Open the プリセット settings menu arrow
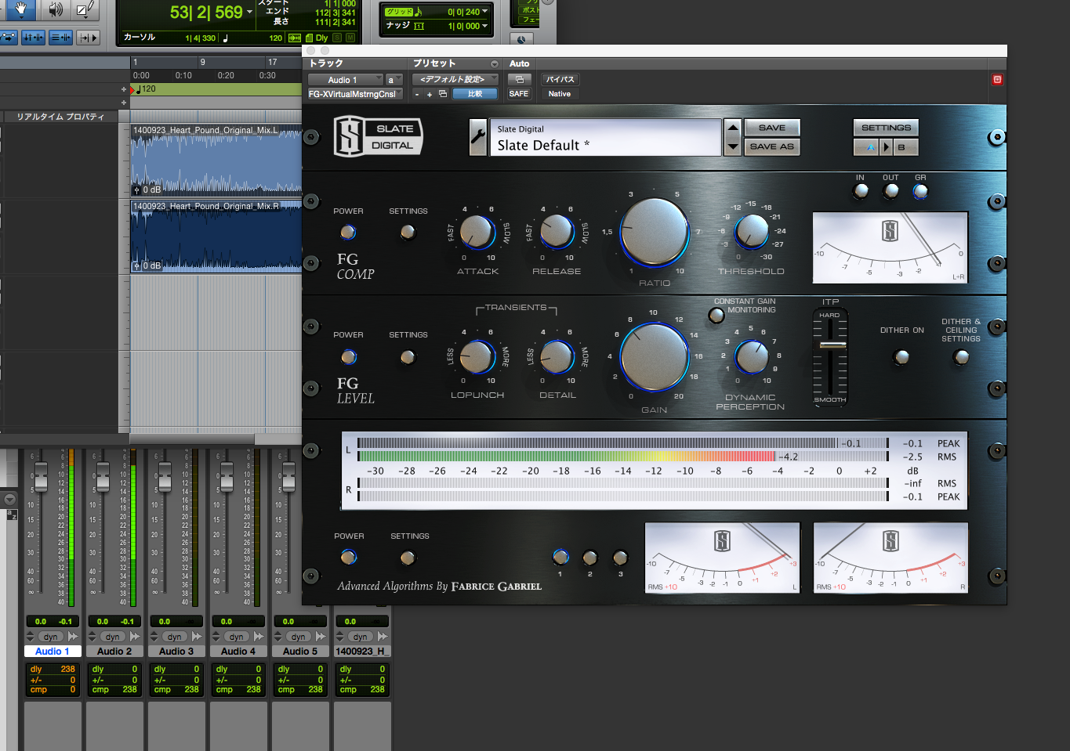Viewport: 1070px width, 751px height. pos(495,63)
